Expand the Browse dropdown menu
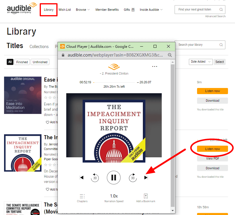Viewport: 235px width, 215px height. (83, 10)
